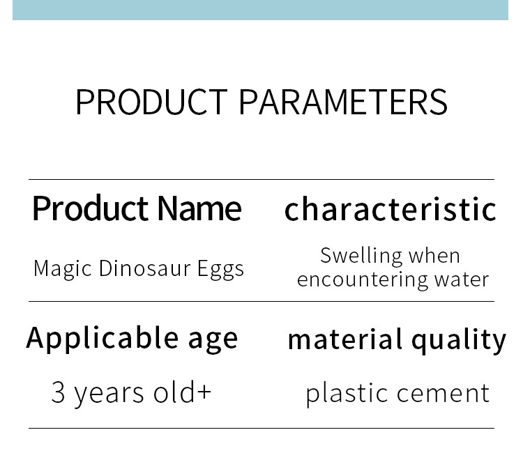
Task: Click the word 'quality' in the heading
Action: pos(459,340)
